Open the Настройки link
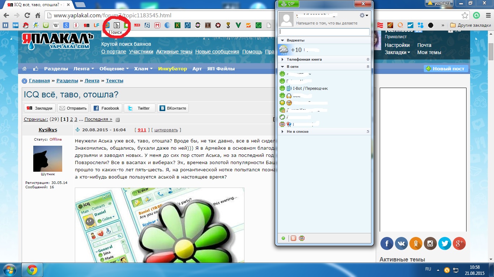 pos(397,45)
